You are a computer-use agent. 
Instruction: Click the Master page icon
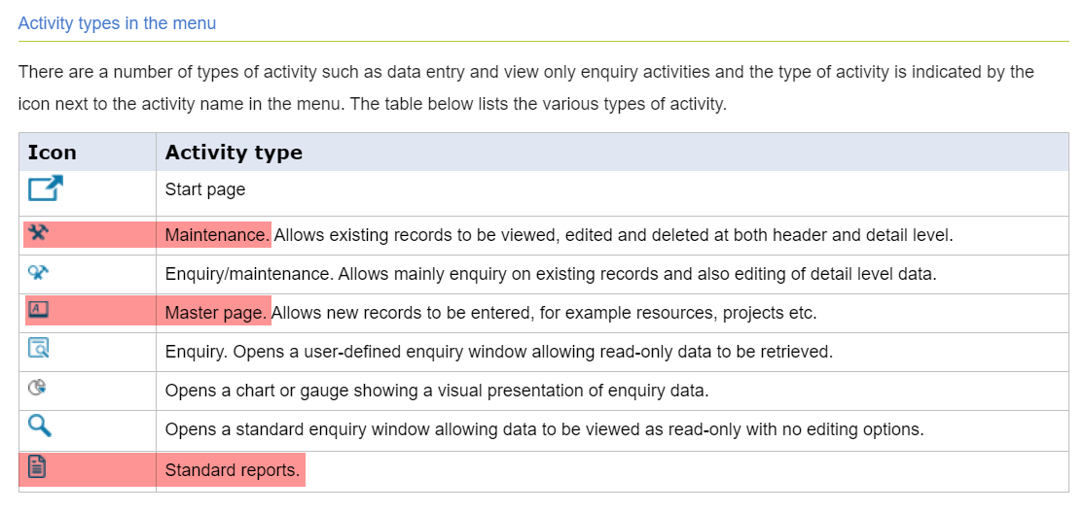39,312
